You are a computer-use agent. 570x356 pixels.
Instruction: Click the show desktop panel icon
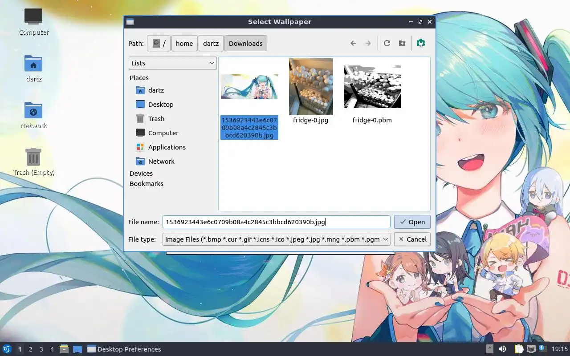point(77,349)
